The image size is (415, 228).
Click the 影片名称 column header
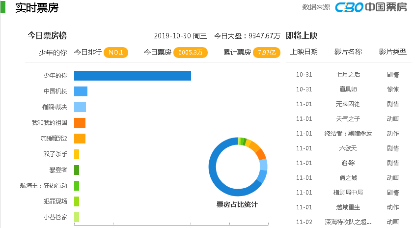(348, 52)
